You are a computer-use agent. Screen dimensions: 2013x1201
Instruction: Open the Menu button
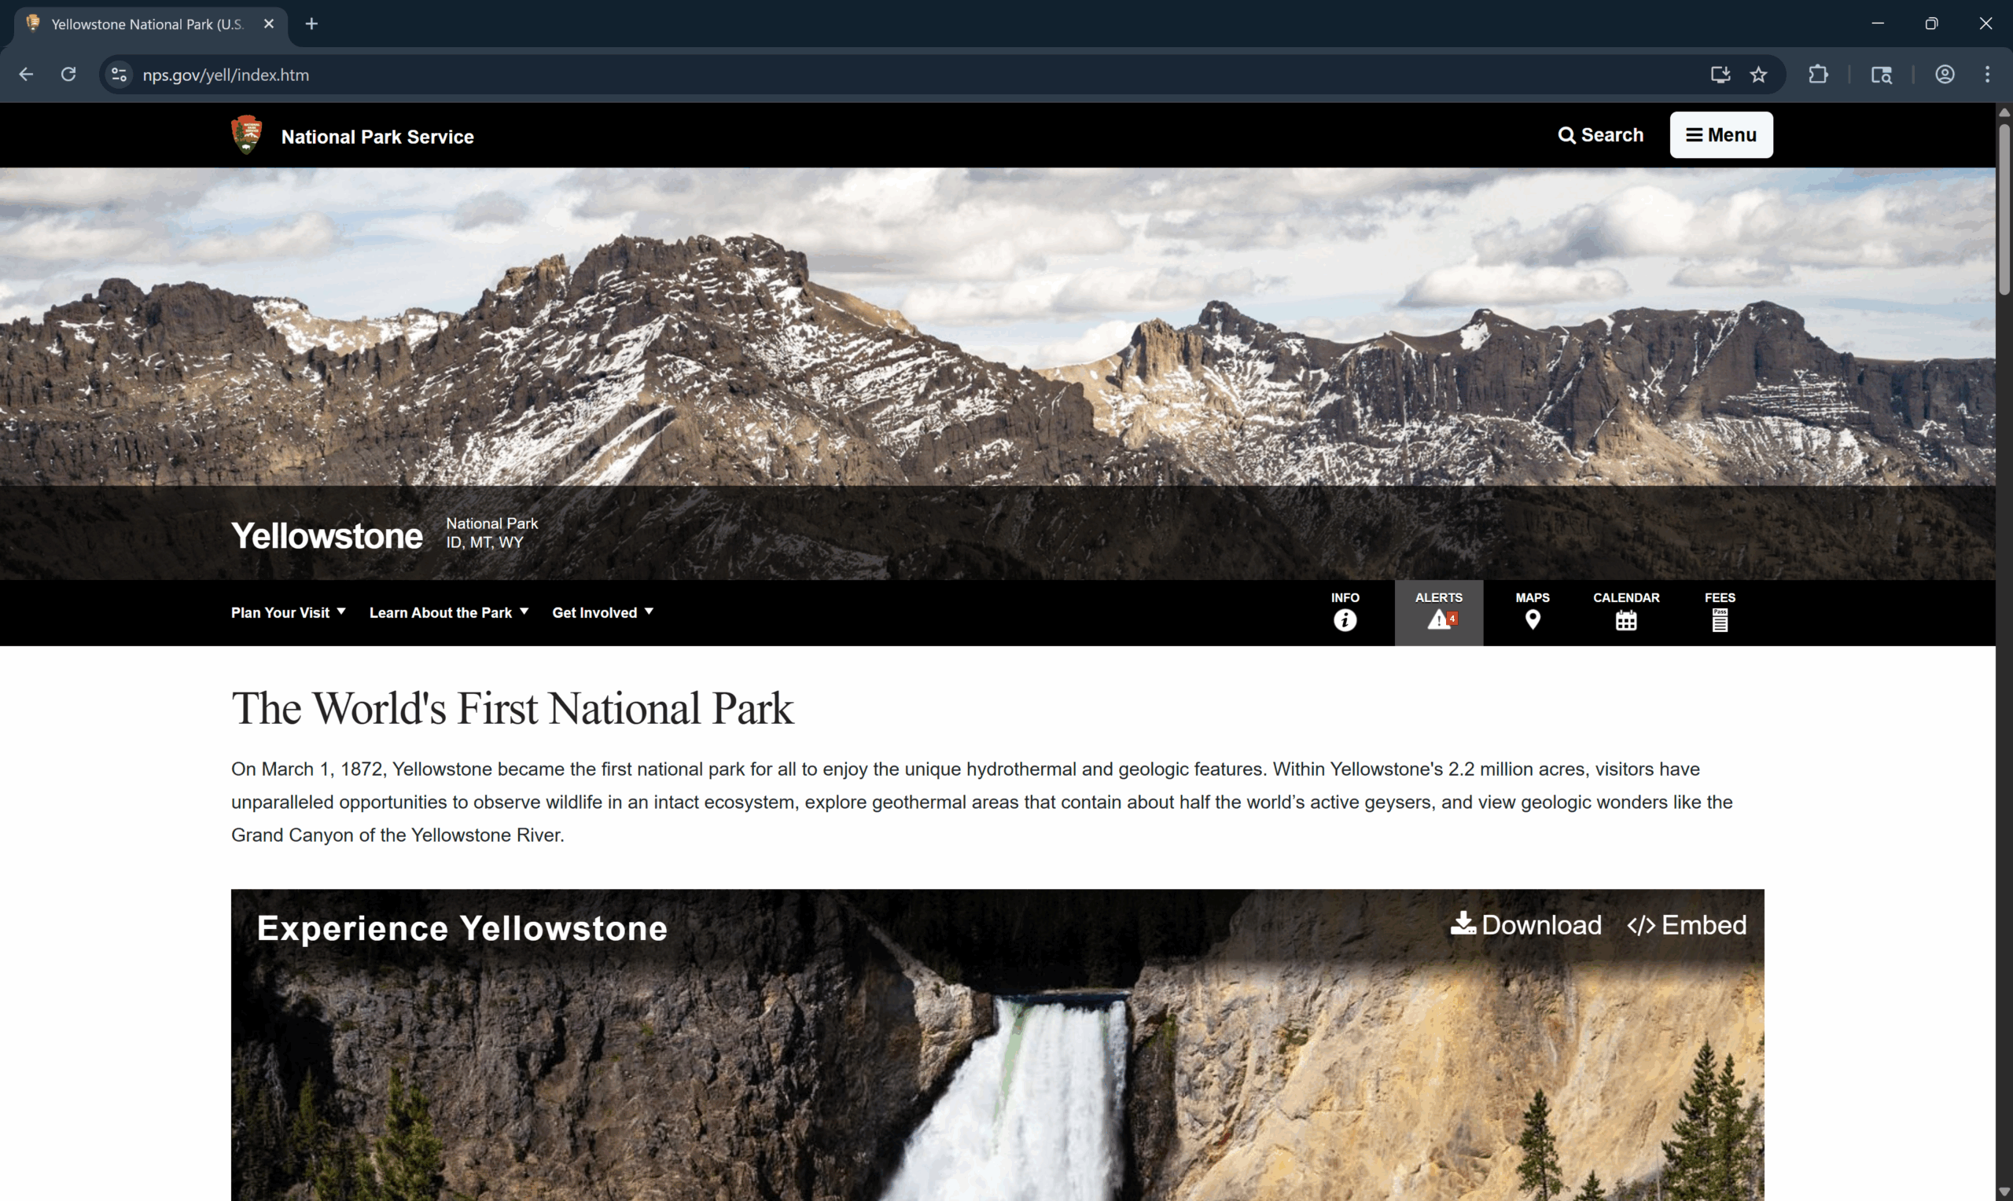[1720, 134]
